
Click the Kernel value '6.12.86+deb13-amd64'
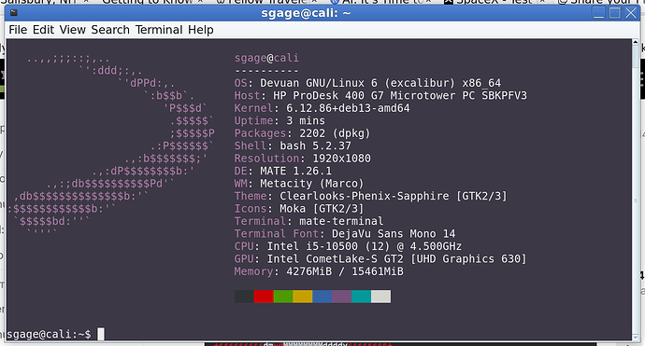(348, 108)
